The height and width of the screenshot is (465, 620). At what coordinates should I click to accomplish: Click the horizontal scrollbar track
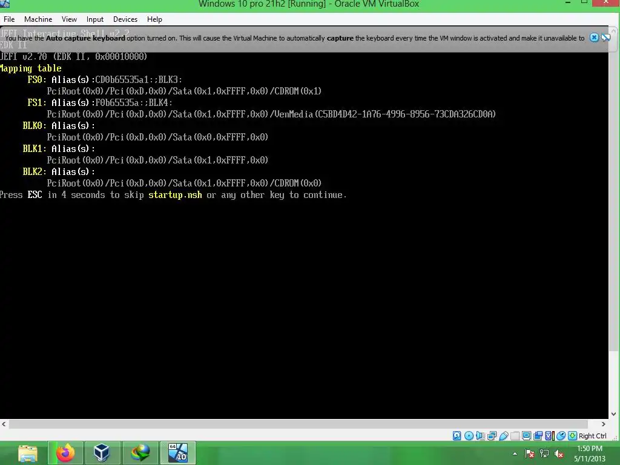298,424
